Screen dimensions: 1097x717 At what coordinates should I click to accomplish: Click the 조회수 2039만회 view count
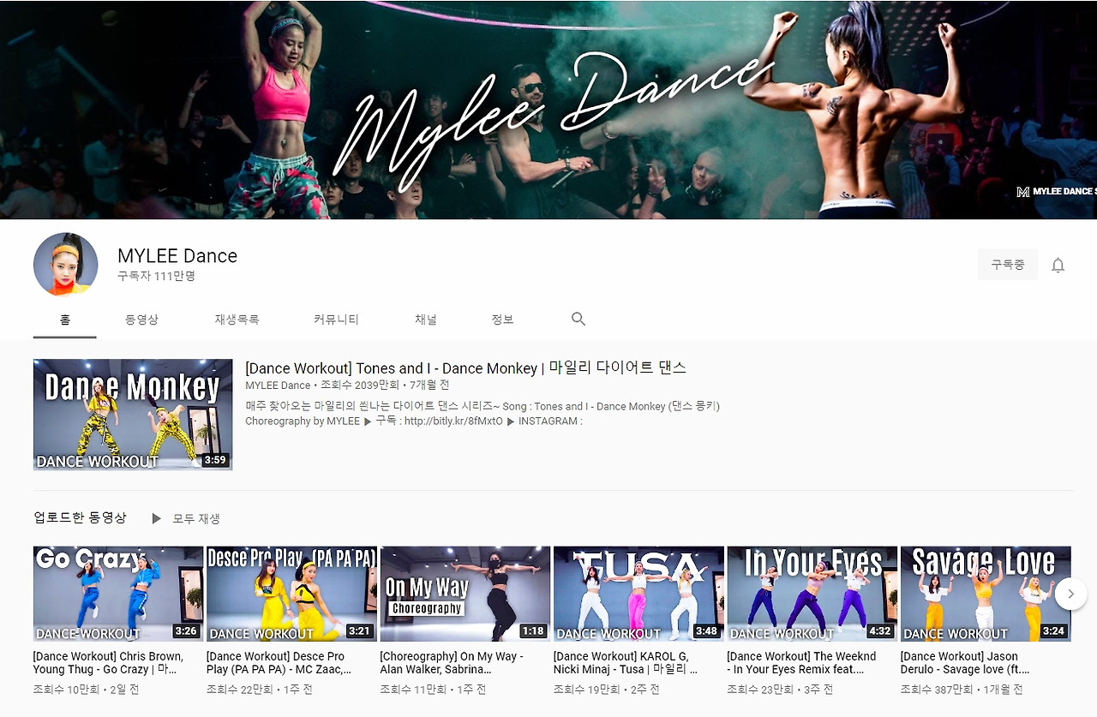click(x=359, y=385)
